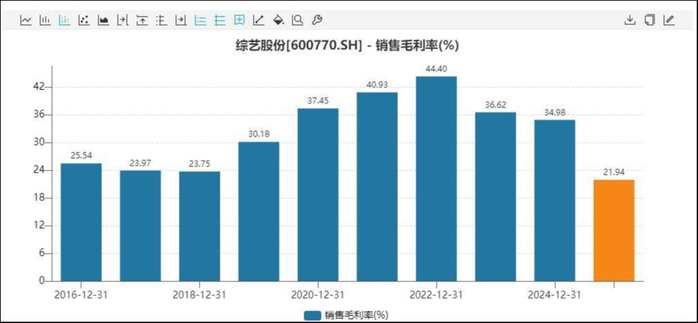
Task: Click the x-axis label 2022-12-31
Action: (436, 295)
